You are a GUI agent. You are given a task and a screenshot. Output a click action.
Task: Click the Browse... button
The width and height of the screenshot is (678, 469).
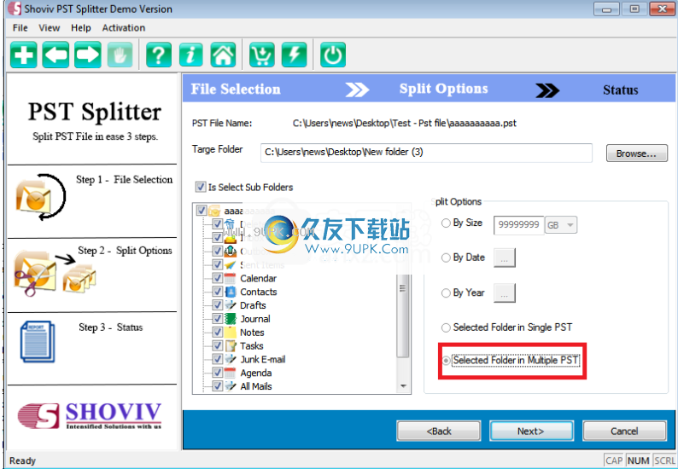[636, 153]
